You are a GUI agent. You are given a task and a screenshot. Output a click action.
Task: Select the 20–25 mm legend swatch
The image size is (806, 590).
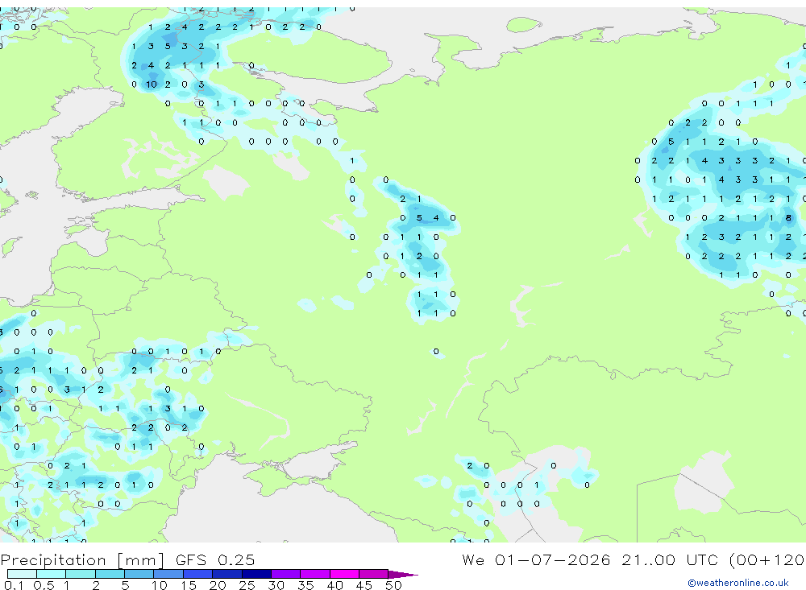point(227,574)
